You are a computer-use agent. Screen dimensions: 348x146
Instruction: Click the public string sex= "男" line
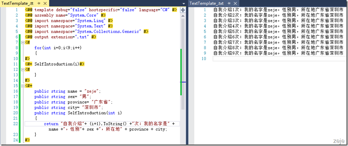63,97
